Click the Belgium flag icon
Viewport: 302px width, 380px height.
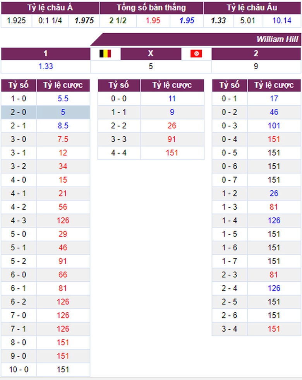(x=105, y=53)
